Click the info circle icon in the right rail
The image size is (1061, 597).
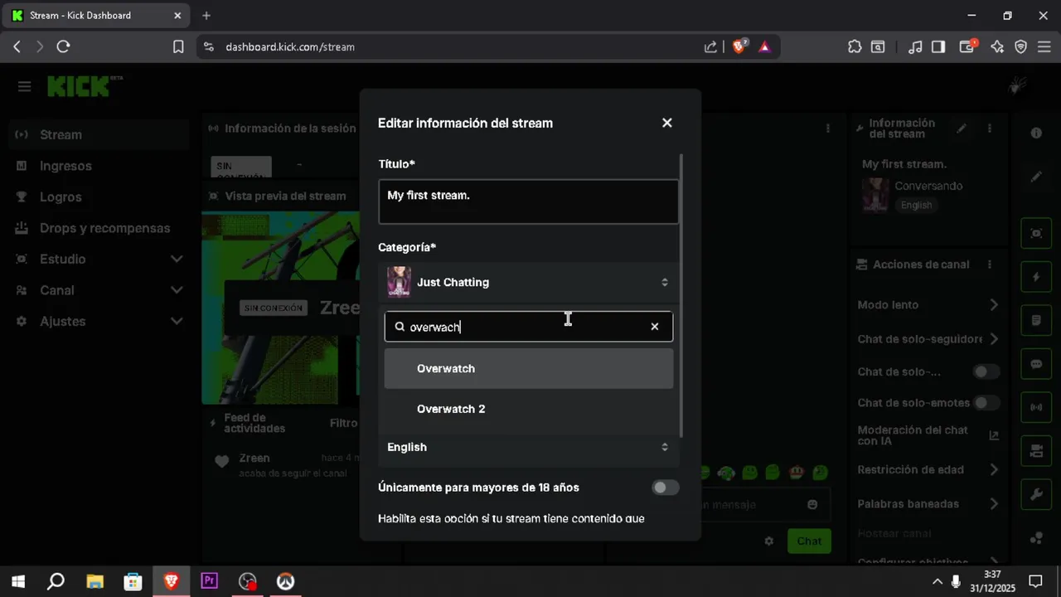pos(1036,133)
